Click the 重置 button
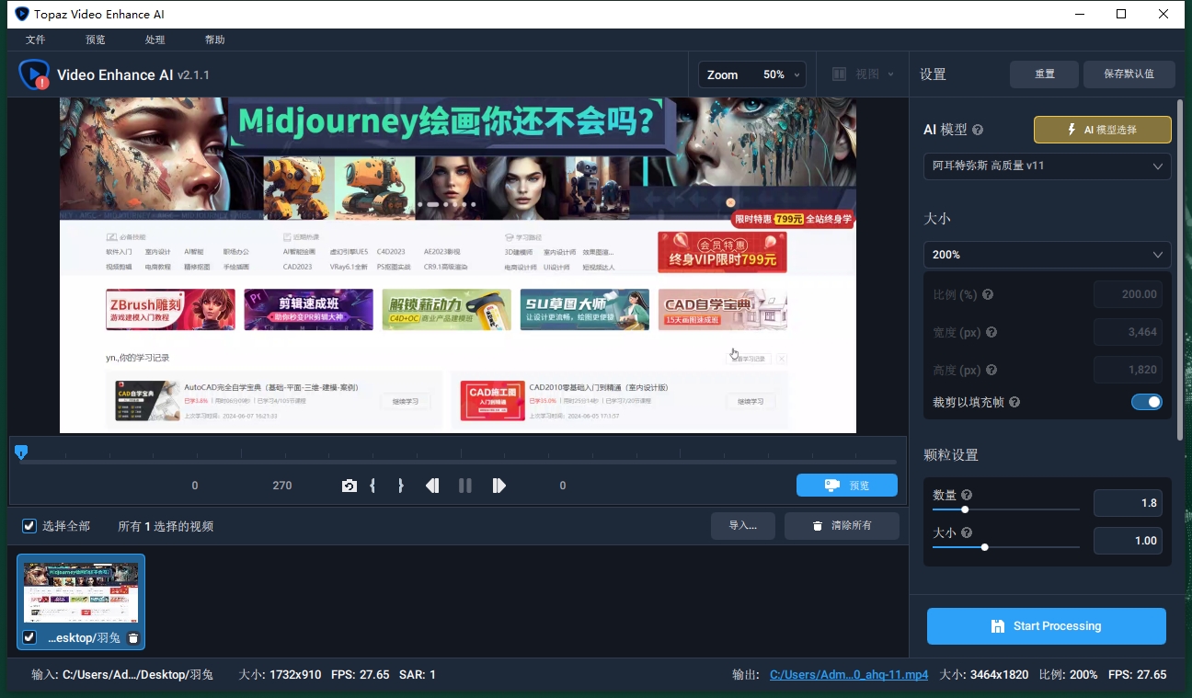1192x698 pixels. tap(1045, 74)
